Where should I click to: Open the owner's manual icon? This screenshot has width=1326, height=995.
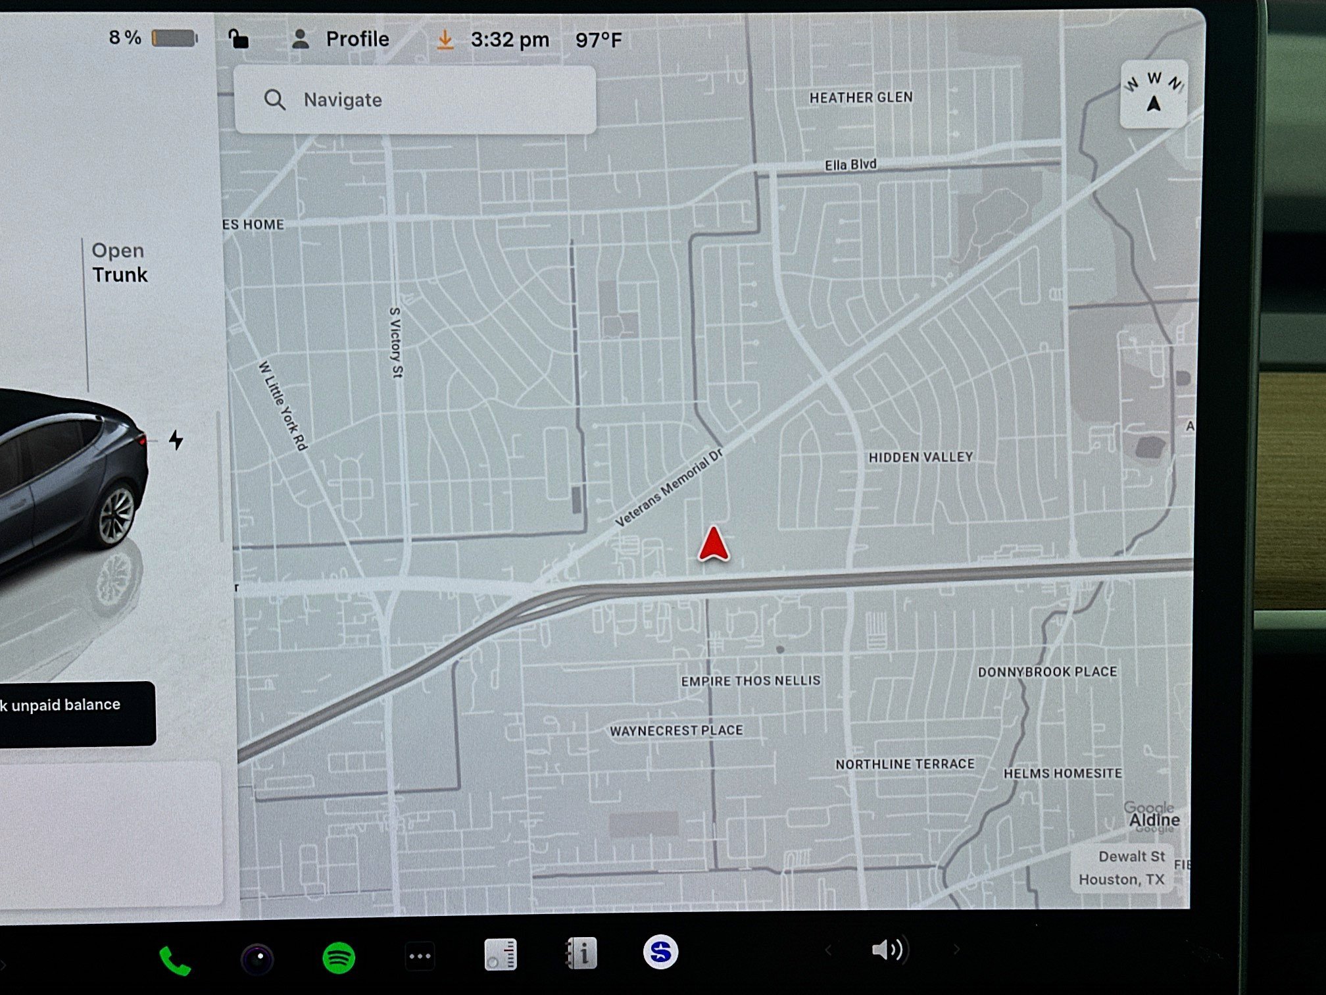click(581, 953)
